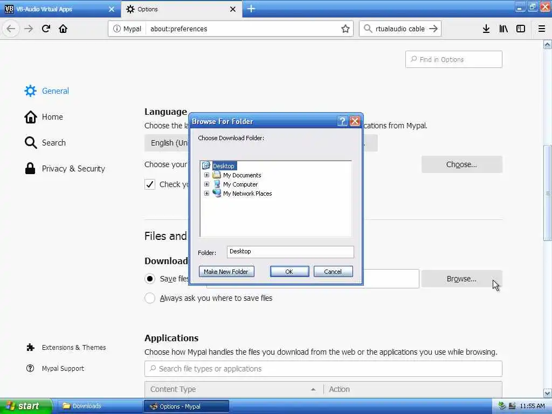Toggle the Check your spelling checkbox
The width and height of the screenshot is (552, 414).
[x=150, y=184]
